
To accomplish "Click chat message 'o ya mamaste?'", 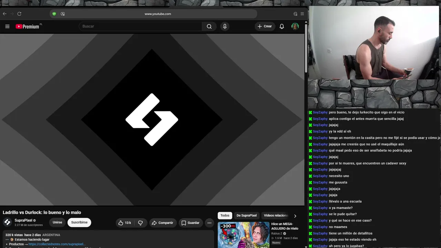I will pyautogui.click(x=341, y=208).
